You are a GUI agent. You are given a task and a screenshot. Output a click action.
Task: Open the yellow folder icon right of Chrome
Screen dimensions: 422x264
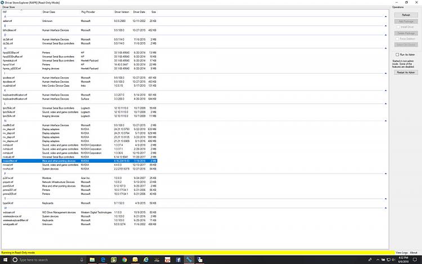point(135,259)
